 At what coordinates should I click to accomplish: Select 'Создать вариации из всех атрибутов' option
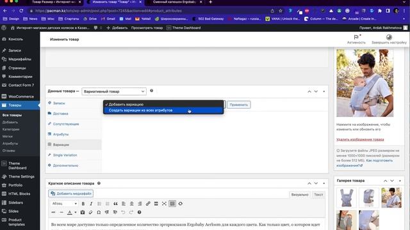pos(163,111)
